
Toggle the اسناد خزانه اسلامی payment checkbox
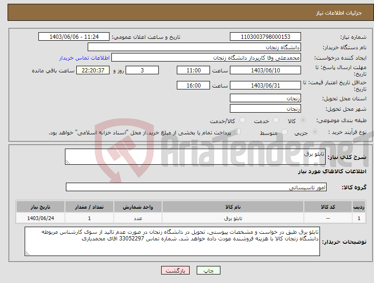coord(238,132)
